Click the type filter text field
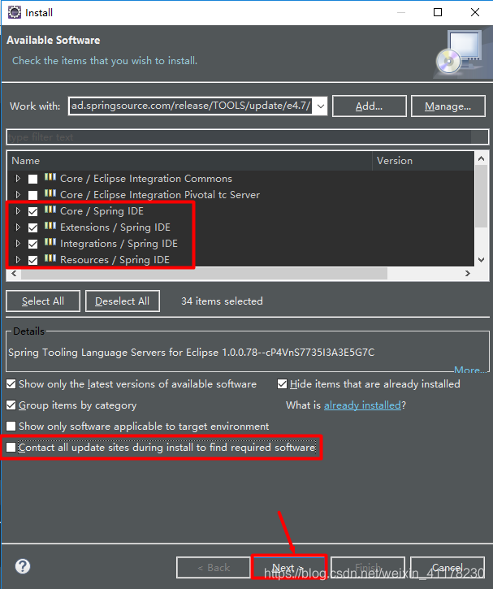 point(248,137)
